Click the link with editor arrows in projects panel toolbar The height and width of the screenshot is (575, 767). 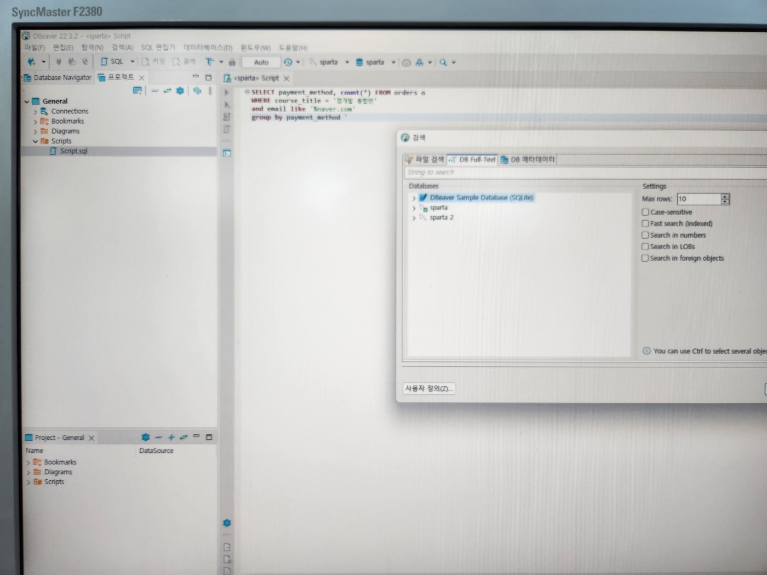point(167,91)
